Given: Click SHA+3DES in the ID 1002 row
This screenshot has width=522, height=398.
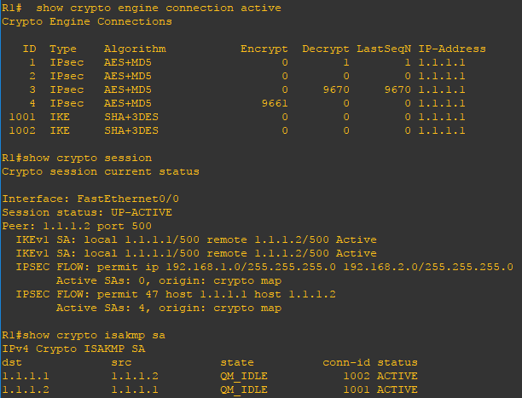Looking at the screenshot, I should (131, 130).
